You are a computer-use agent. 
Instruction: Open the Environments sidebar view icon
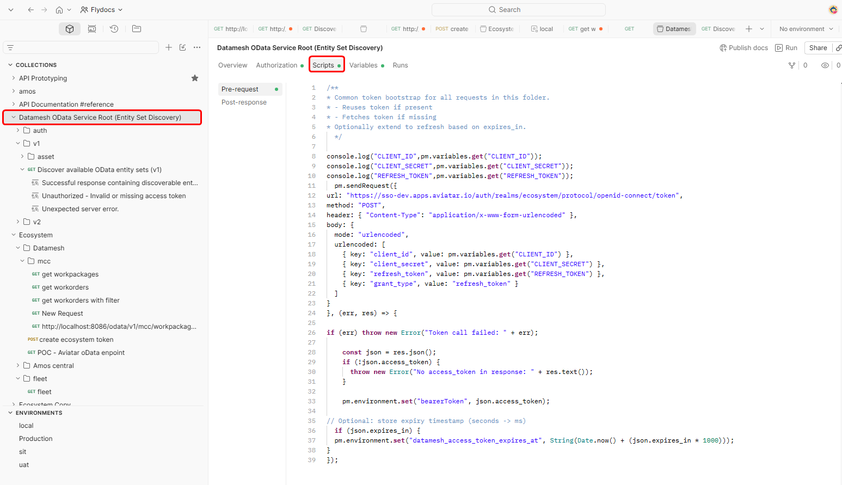(x=92, y=29)
